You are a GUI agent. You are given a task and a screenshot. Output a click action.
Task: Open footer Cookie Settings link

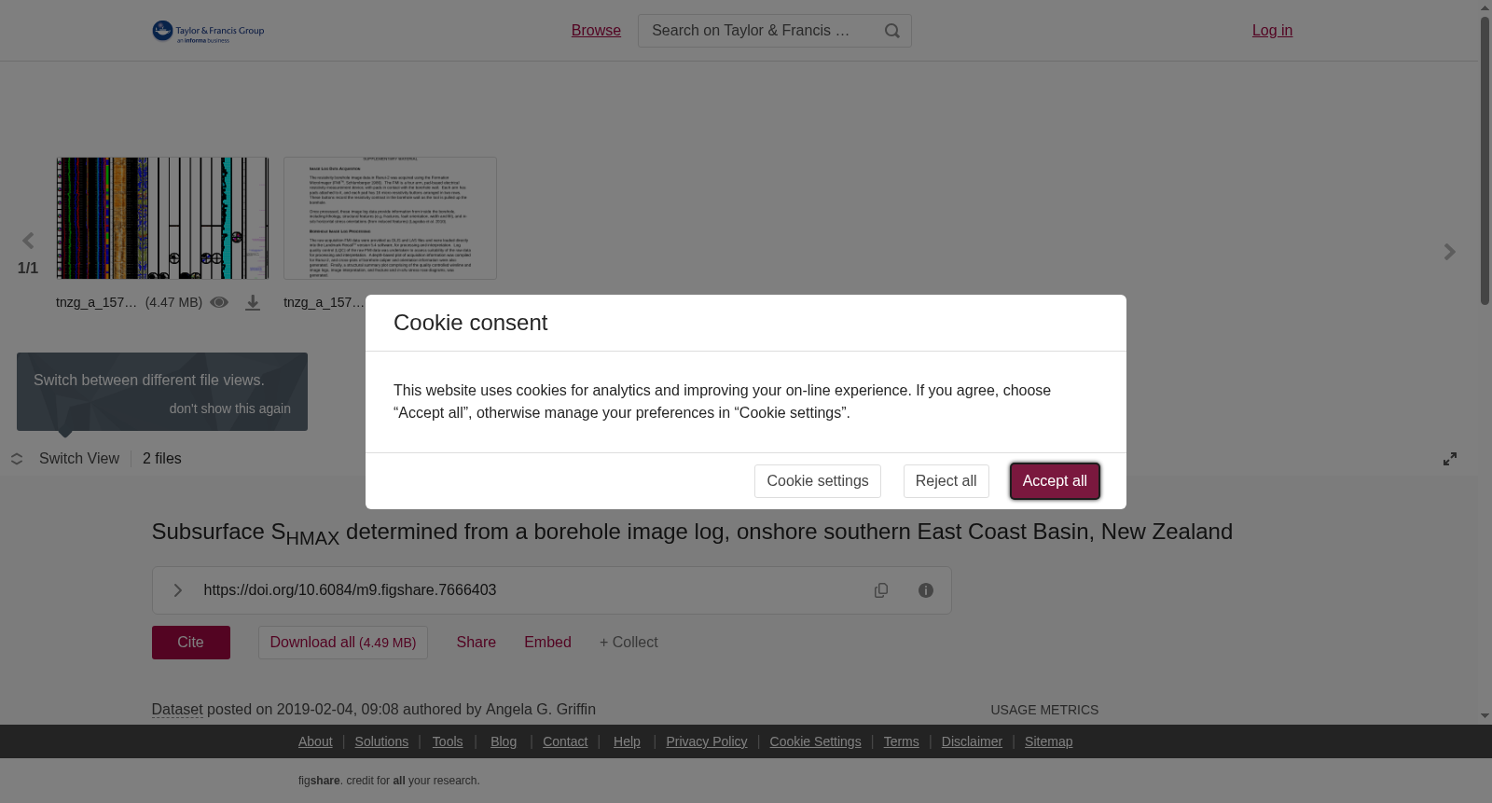[x=815, y=741]
